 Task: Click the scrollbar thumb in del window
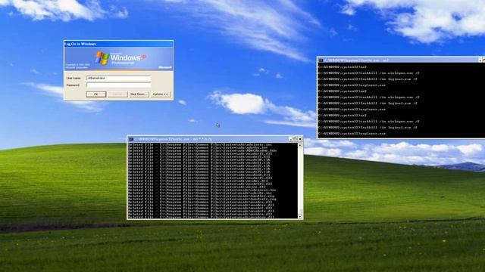tap(300, 212)
